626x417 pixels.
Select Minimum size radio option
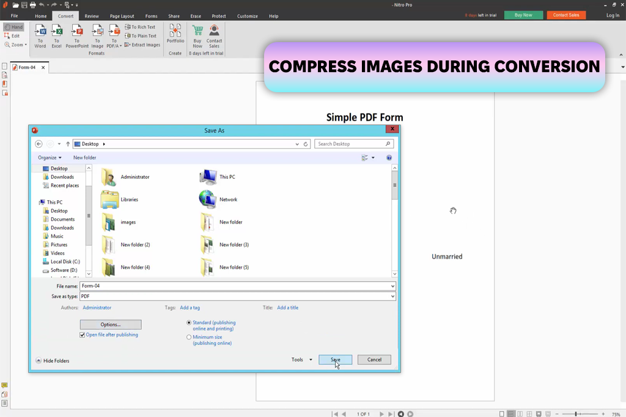pyautogui.click(x=189, y=337)
